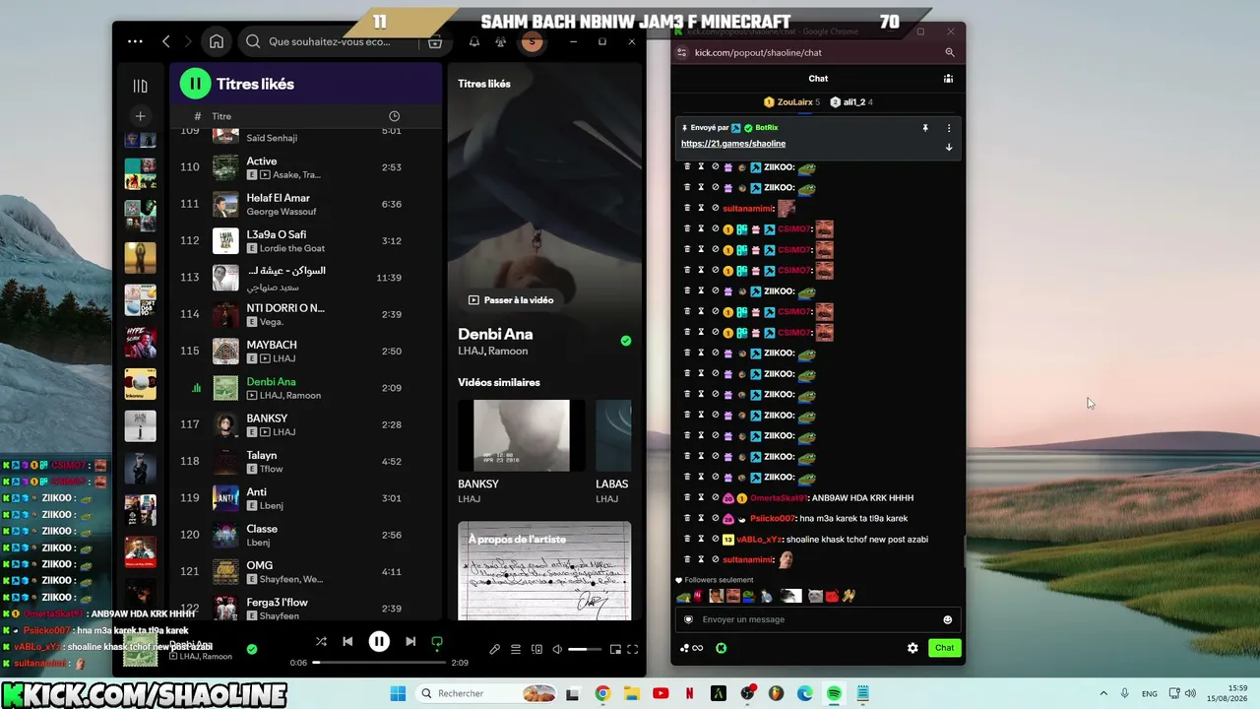Go to Spotify Home
The height and width of the screenshot is (709, 1260).
(x=217, y=41)
